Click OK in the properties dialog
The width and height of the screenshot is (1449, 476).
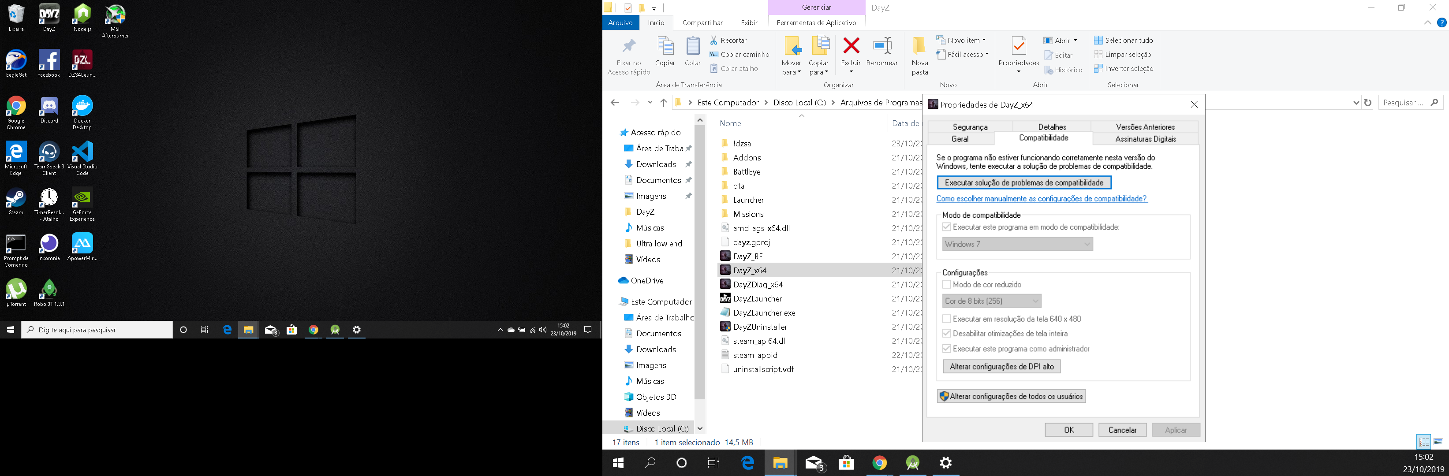tap(1069, 430)
